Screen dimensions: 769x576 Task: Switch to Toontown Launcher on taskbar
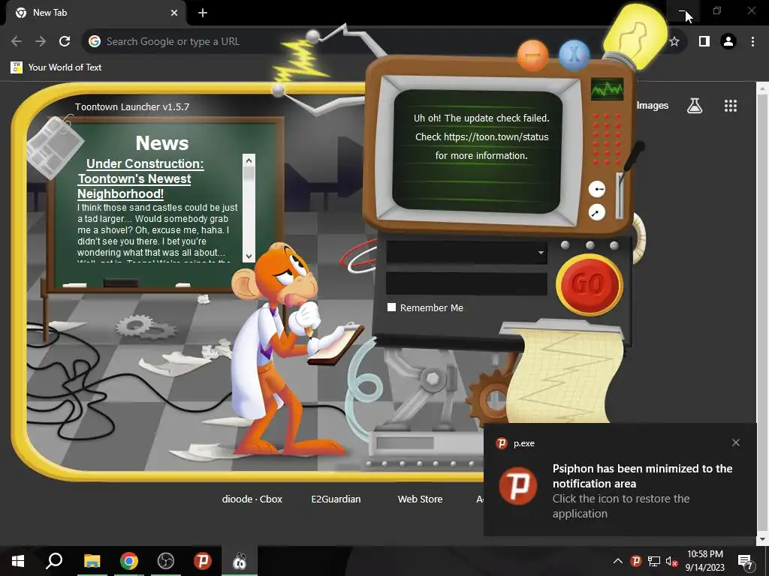pyautogui.click(x=240, y=561)
